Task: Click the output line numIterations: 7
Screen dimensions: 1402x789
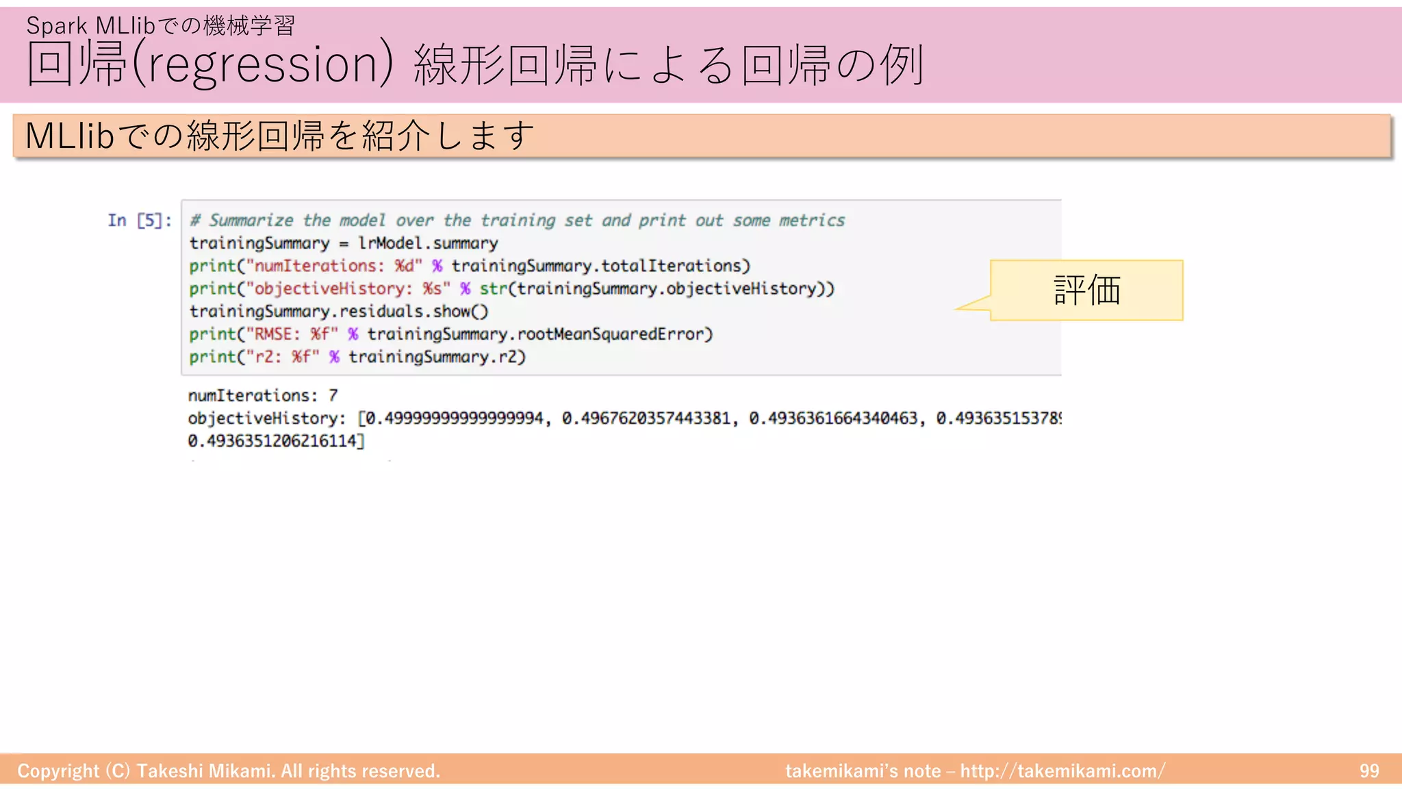Action: (263, 395)
